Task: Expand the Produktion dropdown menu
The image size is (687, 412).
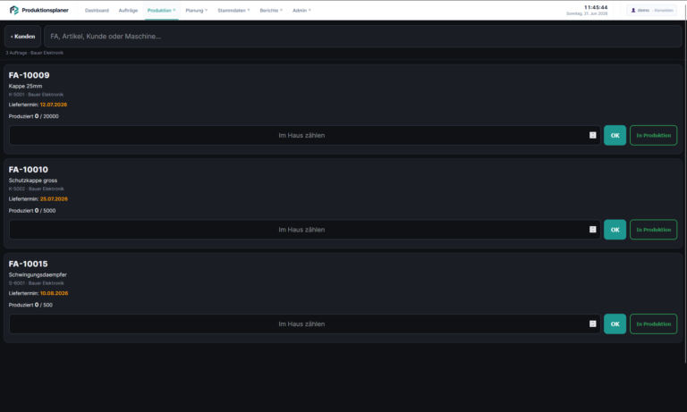Action: (161, 11)
